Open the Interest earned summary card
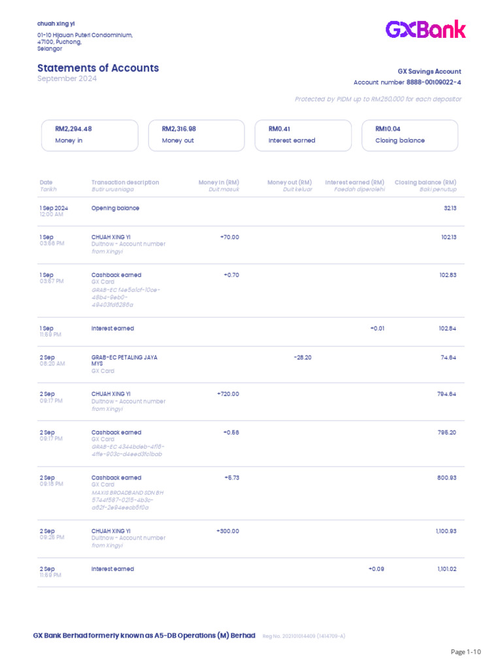The width and height of the screenshot is (502, 669). [x=303, y=135]
